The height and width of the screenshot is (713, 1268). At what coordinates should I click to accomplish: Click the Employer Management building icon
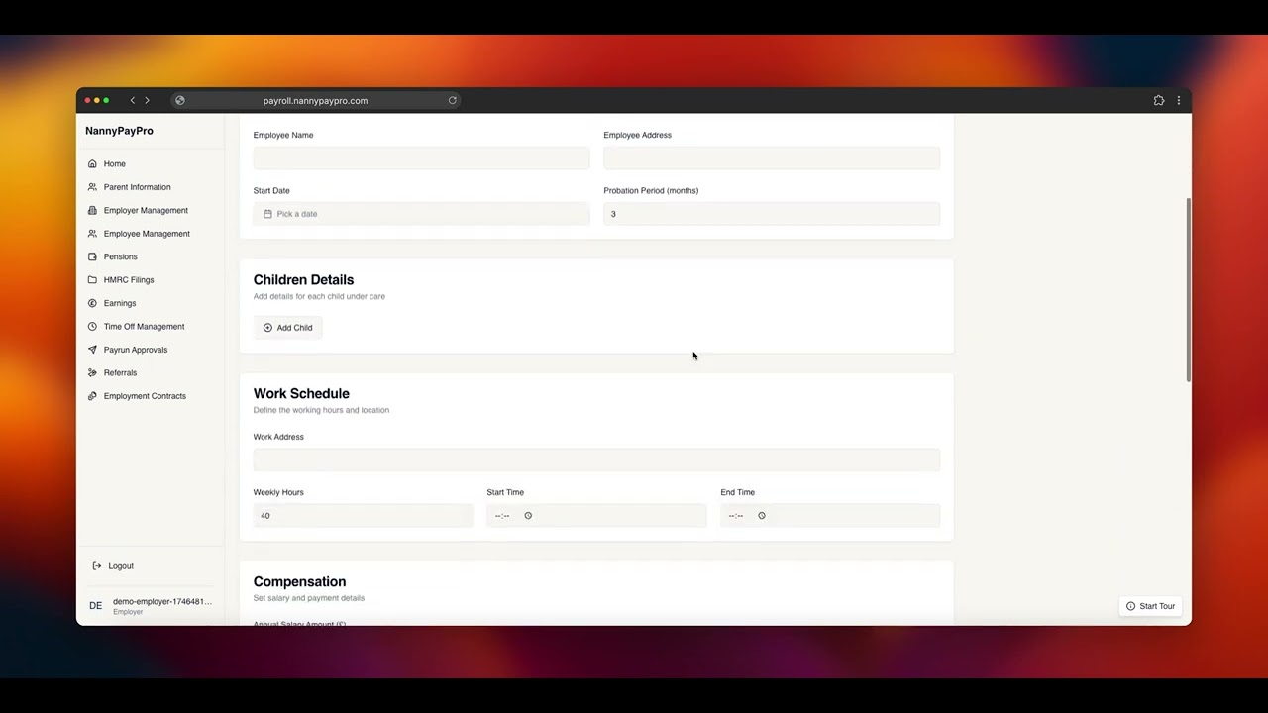click(92, 210)
